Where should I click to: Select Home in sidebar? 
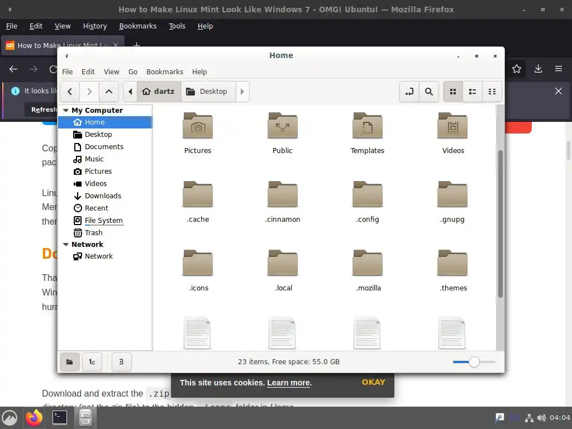click(105, 122)
